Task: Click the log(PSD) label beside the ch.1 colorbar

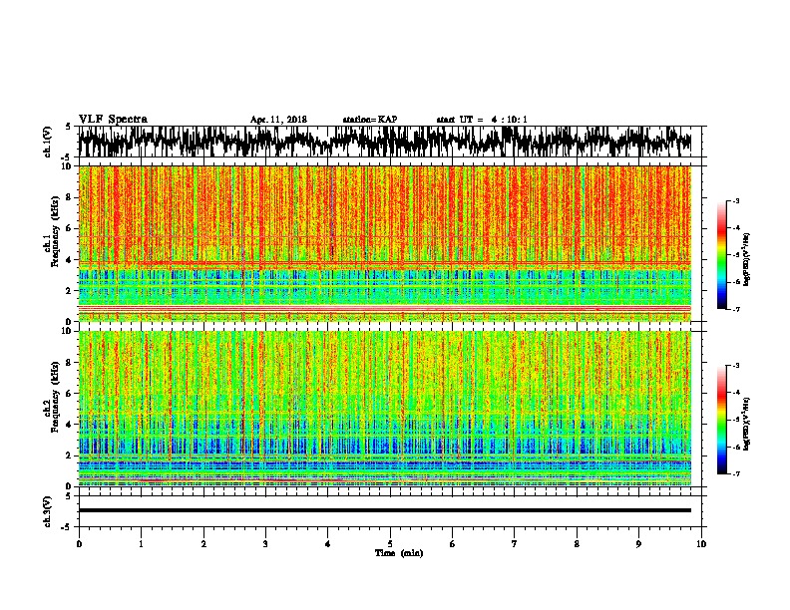Action: (746, 260)
